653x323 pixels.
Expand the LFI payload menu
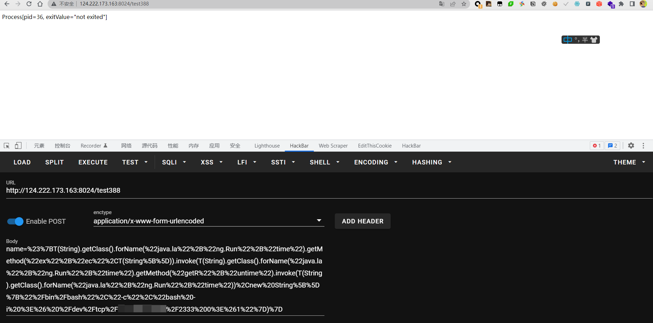pos(247,162)
